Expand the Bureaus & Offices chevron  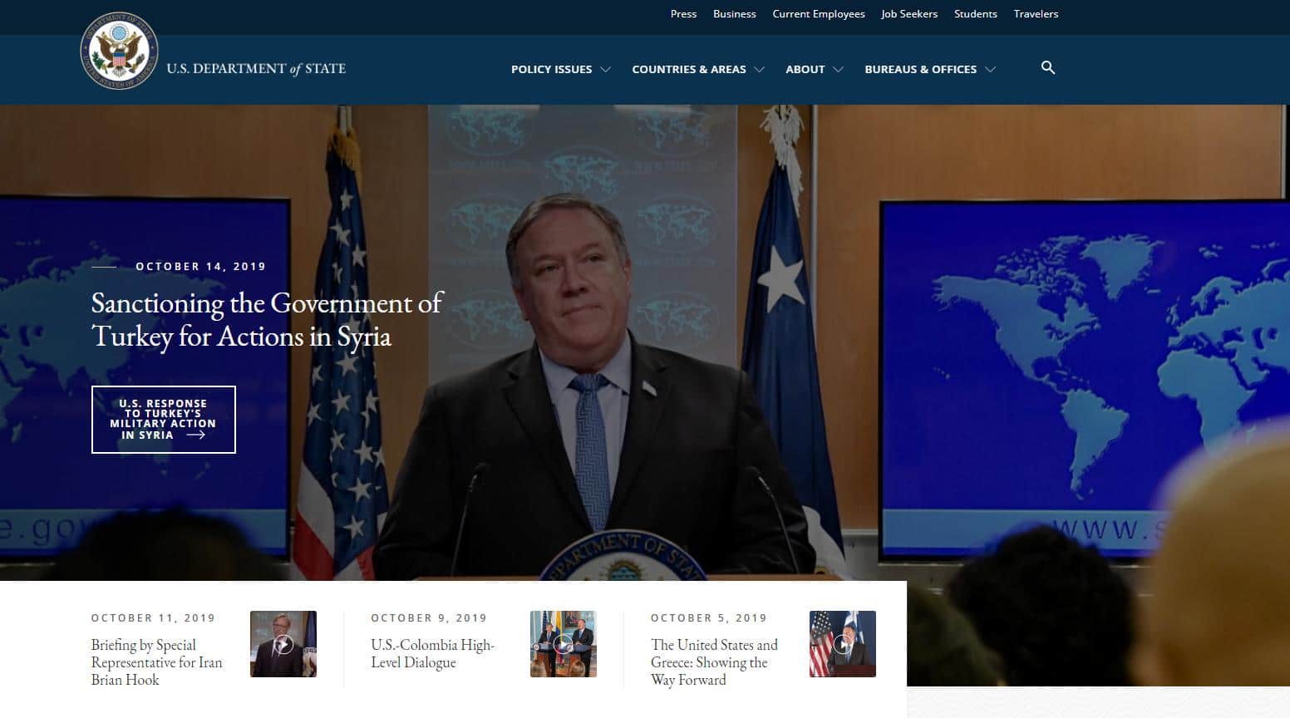click(x=990, y=70)
